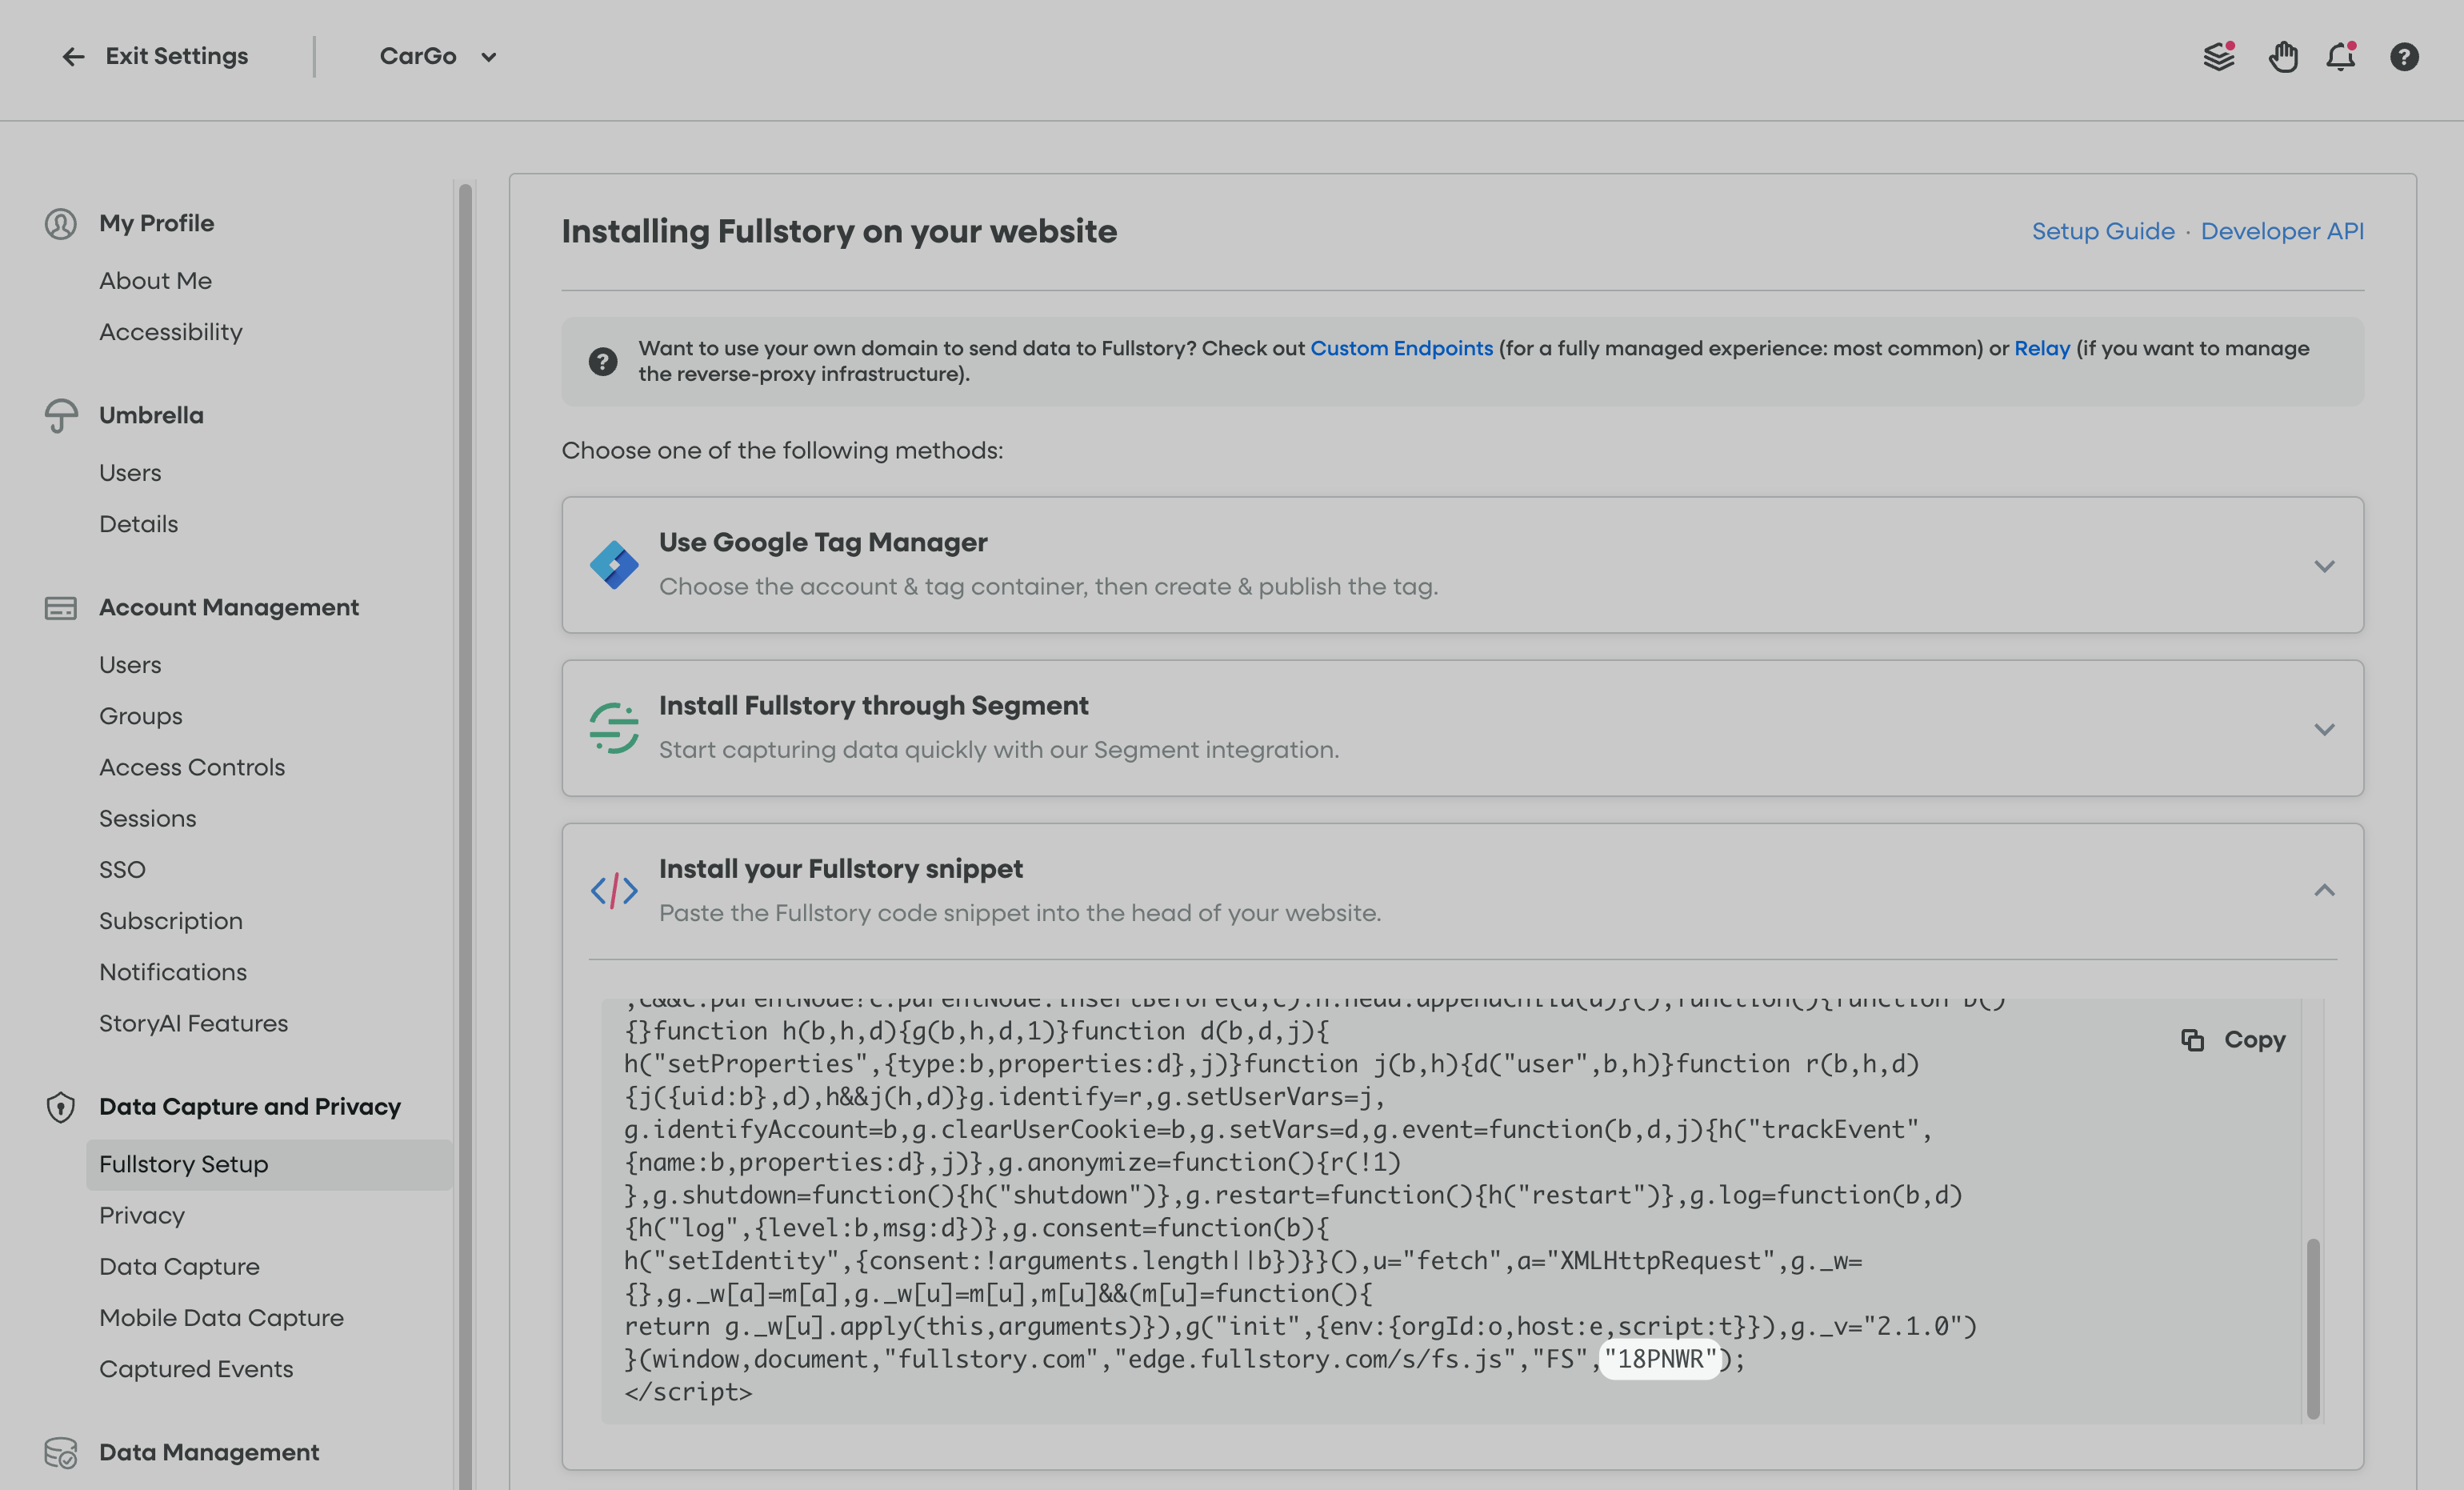Open Details under Umbrella
2464x1490 pixels.
138,524
